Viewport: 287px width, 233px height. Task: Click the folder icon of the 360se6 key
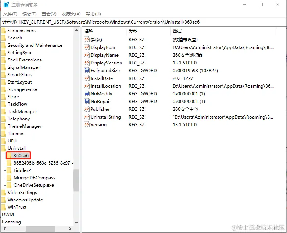point(9,156)
